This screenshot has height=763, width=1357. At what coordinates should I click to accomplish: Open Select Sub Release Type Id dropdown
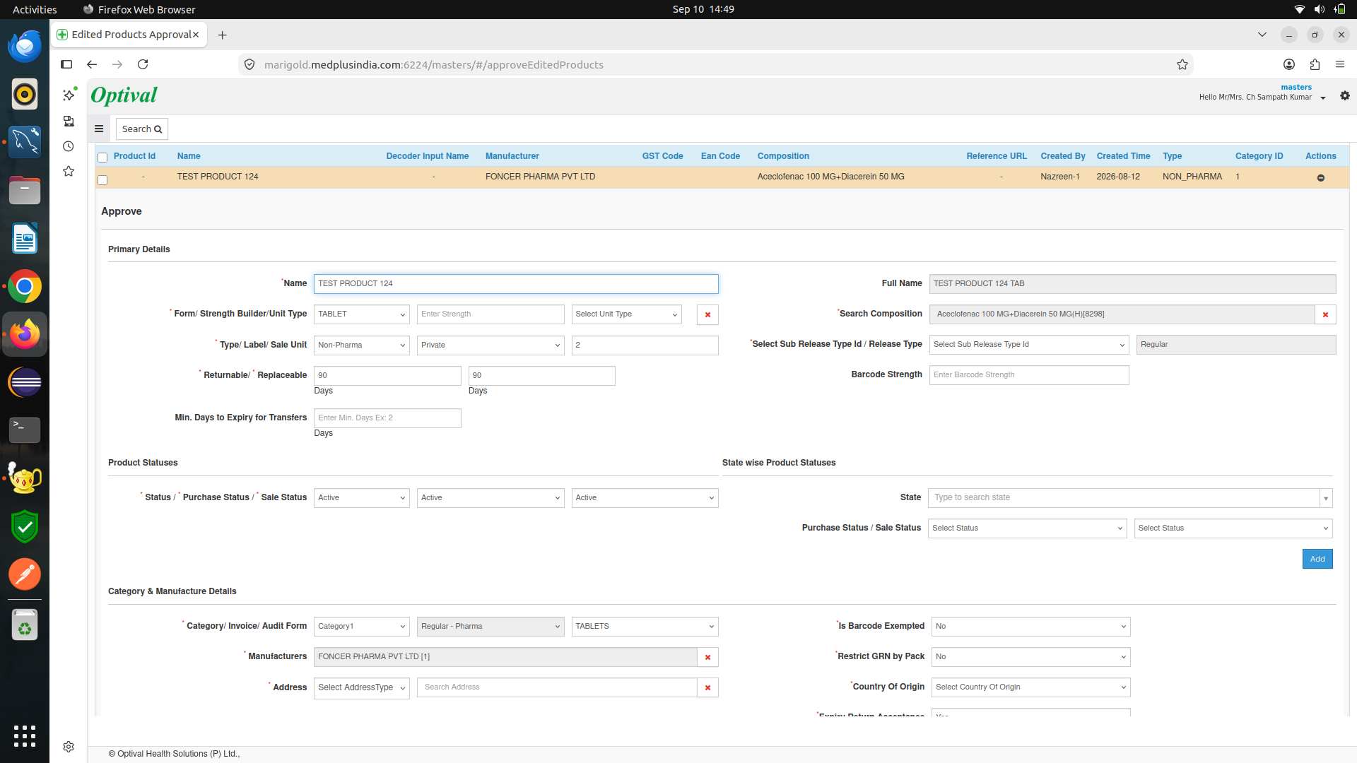(1029, 345)
